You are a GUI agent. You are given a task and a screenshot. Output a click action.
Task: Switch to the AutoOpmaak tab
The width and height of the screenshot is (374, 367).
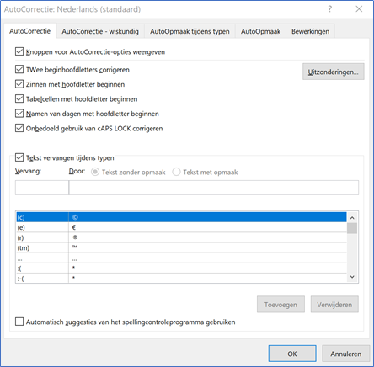(260, 31)
